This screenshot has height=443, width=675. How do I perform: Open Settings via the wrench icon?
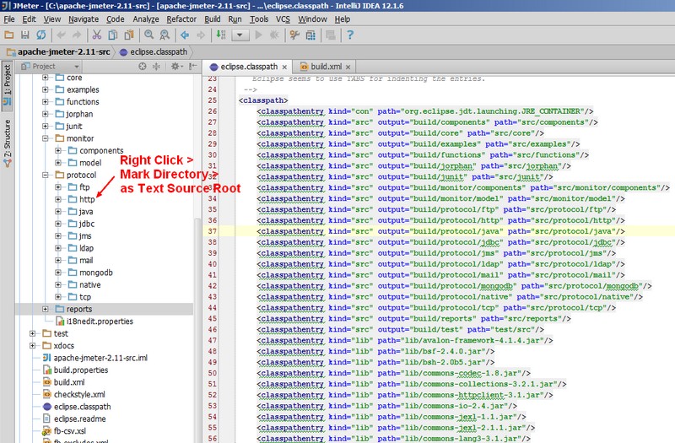pos(294,35)
